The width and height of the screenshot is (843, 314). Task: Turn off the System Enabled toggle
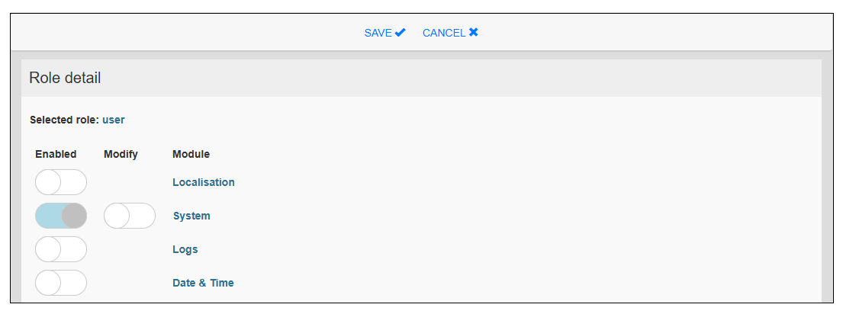point(61,216)
